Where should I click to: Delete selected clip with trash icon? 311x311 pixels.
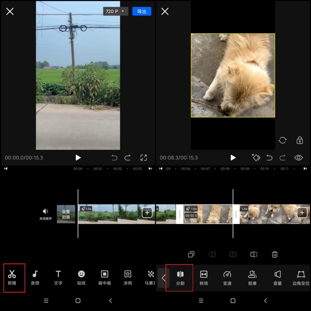click(x=275, y=254)
